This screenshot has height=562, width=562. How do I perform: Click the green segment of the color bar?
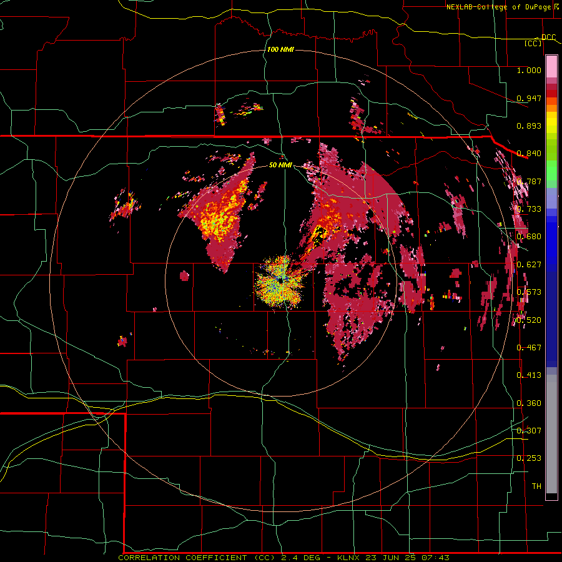[551, 172]
